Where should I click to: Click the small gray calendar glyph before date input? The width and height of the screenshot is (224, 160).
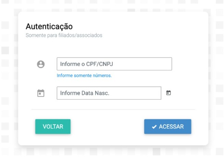coord(41,93)
